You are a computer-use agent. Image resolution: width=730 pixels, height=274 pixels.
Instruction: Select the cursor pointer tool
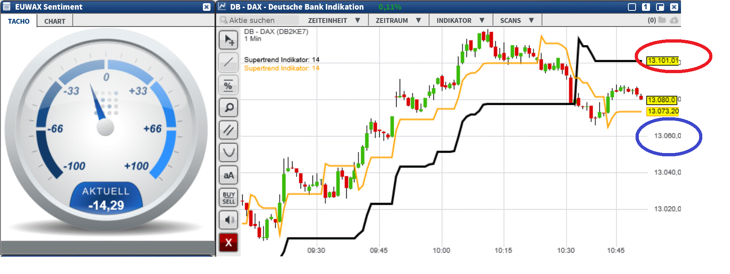click(229, 40)
